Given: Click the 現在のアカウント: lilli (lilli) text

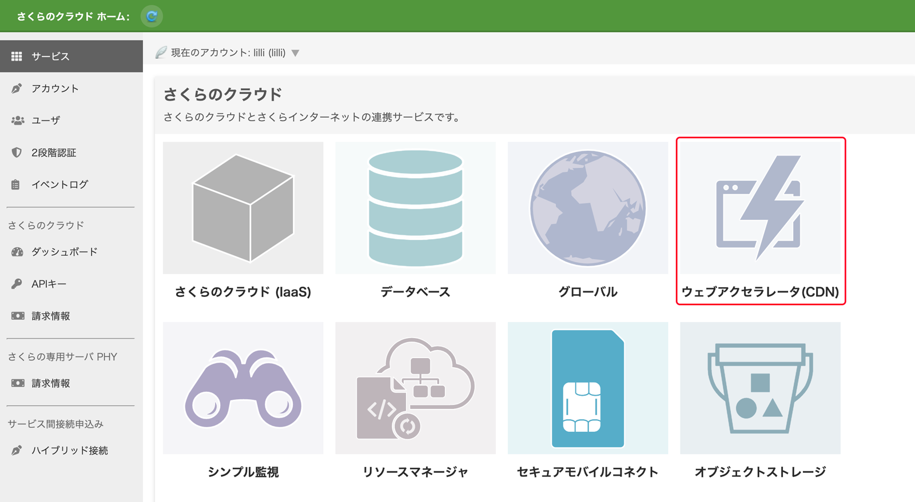Looking at the screenshot, I should click(x=228, y=53).
